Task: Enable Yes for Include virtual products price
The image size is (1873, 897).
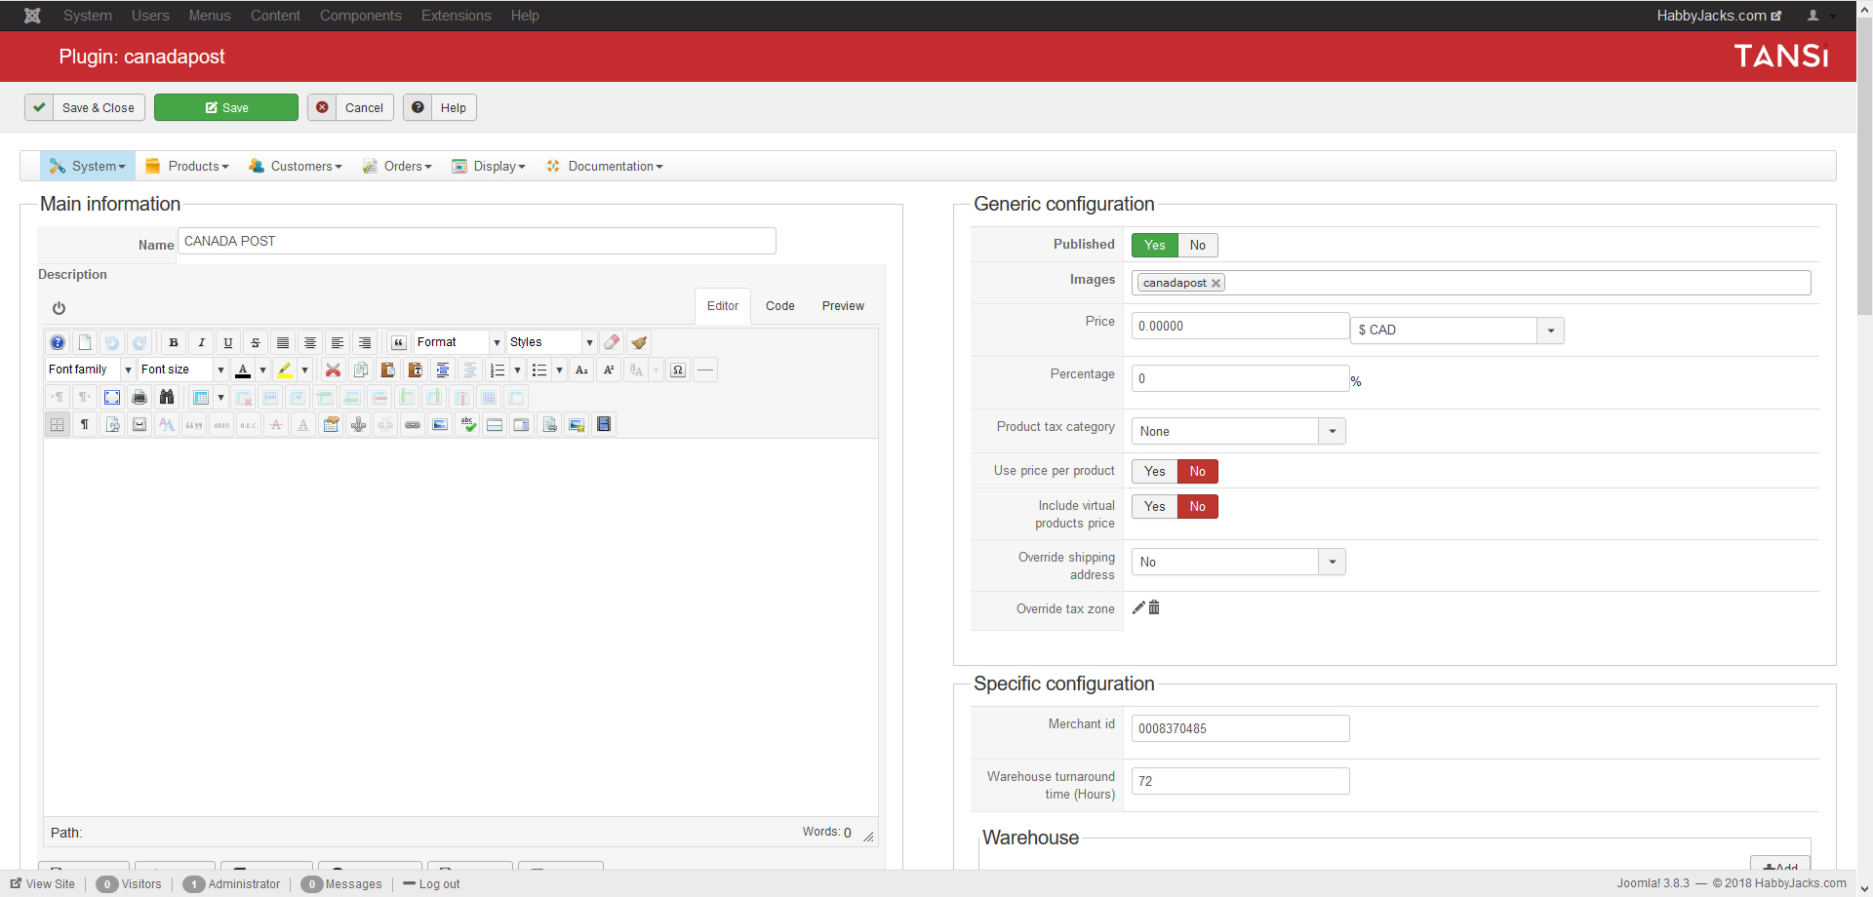Action: 1154,506
